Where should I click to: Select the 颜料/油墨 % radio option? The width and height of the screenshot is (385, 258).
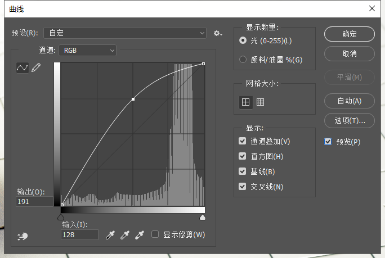[243, 59]
